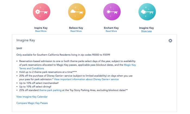Viewport: 190px width, 114px height.
Task: Click the purple Enchant Key icon
Action: pos(111,12)
